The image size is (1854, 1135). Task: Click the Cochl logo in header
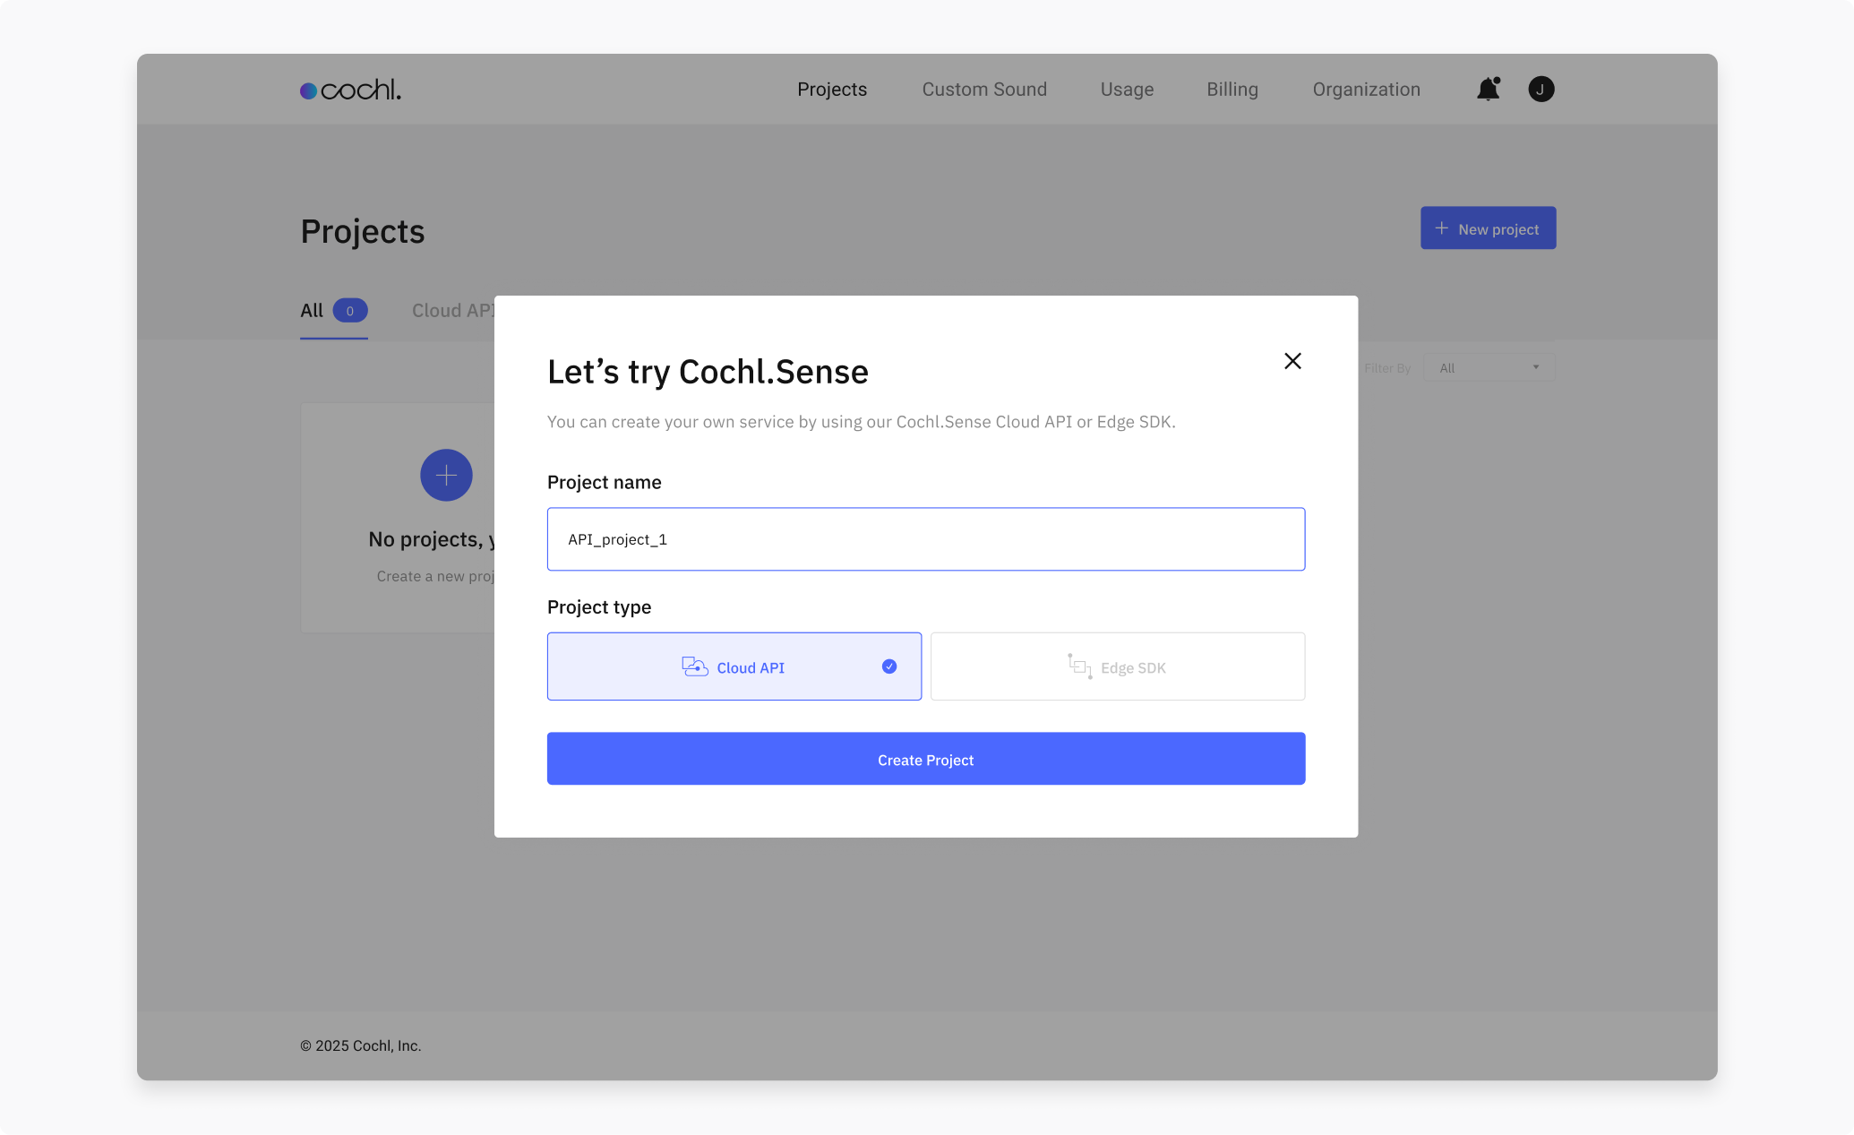click(x=350, y=90)
